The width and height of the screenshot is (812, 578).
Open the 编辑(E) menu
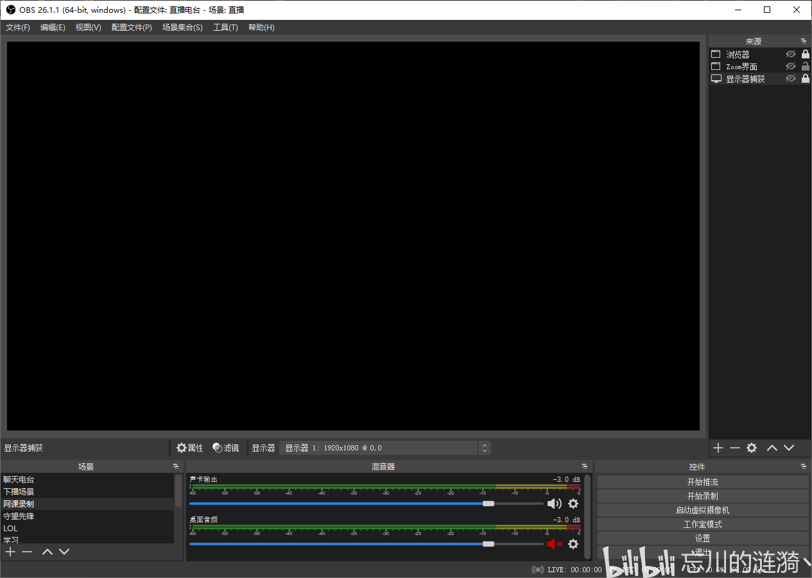click(53, 28)
